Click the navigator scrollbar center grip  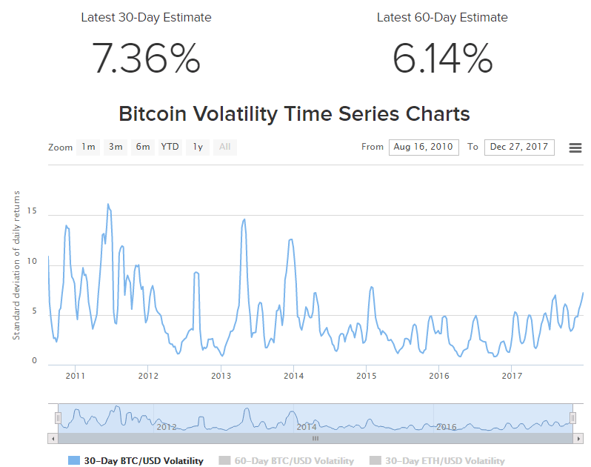point(315,438)
